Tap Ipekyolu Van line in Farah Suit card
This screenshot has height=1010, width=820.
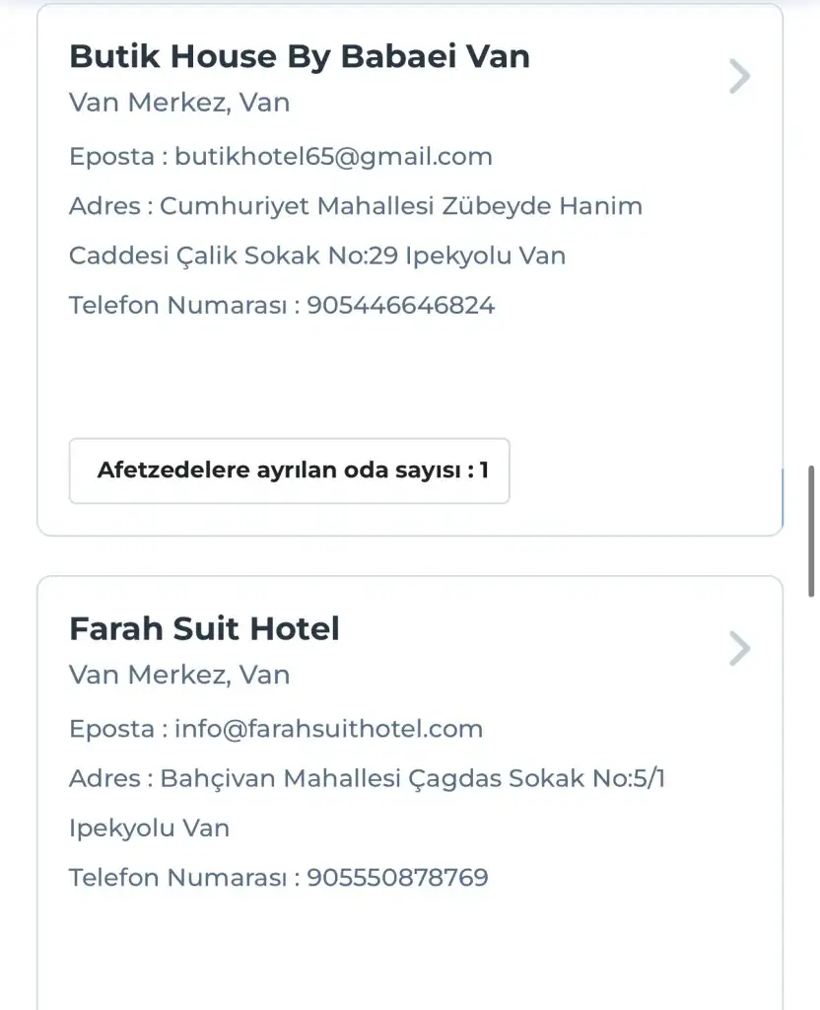point(149,828)
